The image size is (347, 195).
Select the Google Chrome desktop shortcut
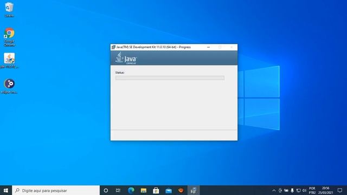point(9,37)
